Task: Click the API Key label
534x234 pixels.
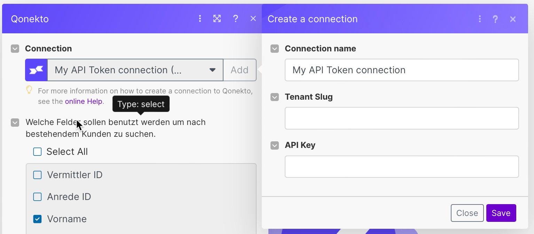Action: (300, 145)
